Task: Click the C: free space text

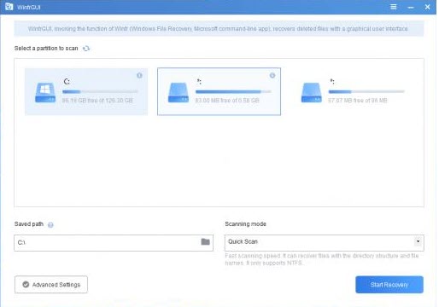Action: tap(97, 101)
